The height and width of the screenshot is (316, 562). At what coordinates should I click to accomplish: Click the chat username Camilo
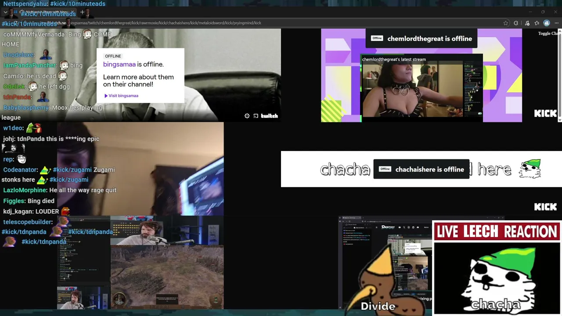(13, 76)
